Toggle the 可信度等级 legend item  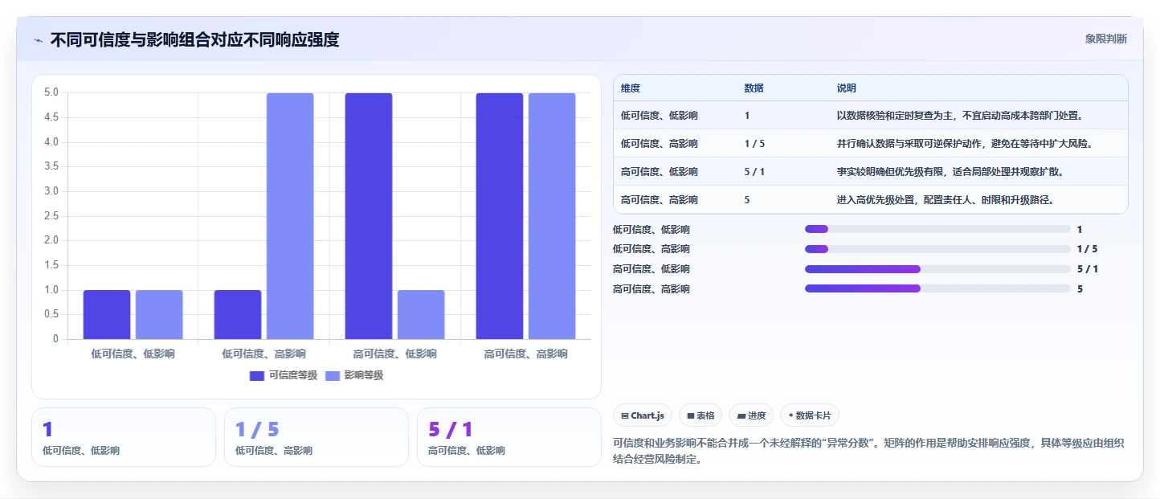(284, 375)
